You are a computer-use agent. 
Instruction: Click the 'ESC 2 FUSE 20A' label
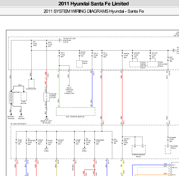[x=96, y=55]
